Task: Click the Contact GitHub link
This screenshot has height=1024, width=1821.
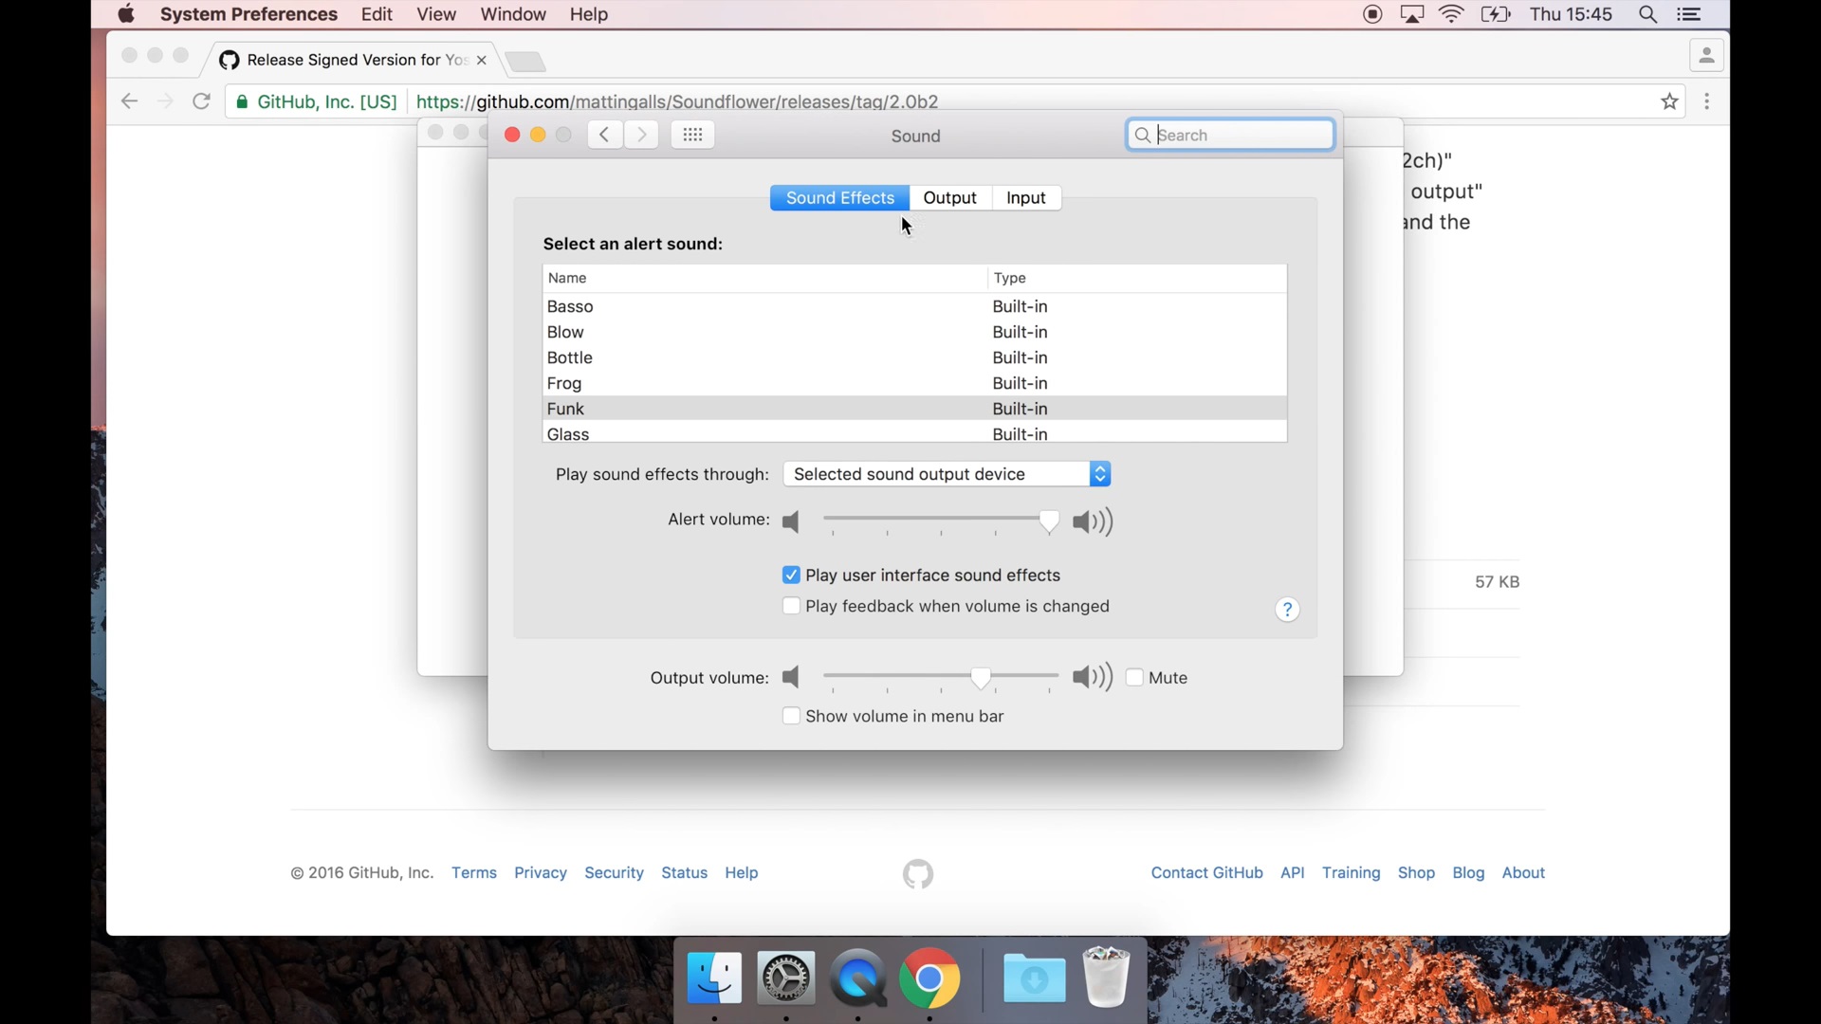Action: pyautogui.click(x=1206, y=873)
